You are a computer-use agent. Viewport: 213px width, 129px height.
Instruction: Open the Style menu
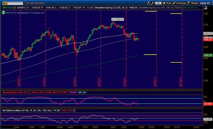[x=167, y=3]
